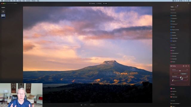
Task: Open the Portrait Bokeh AI tool
Action: click(x=175, y=103)
